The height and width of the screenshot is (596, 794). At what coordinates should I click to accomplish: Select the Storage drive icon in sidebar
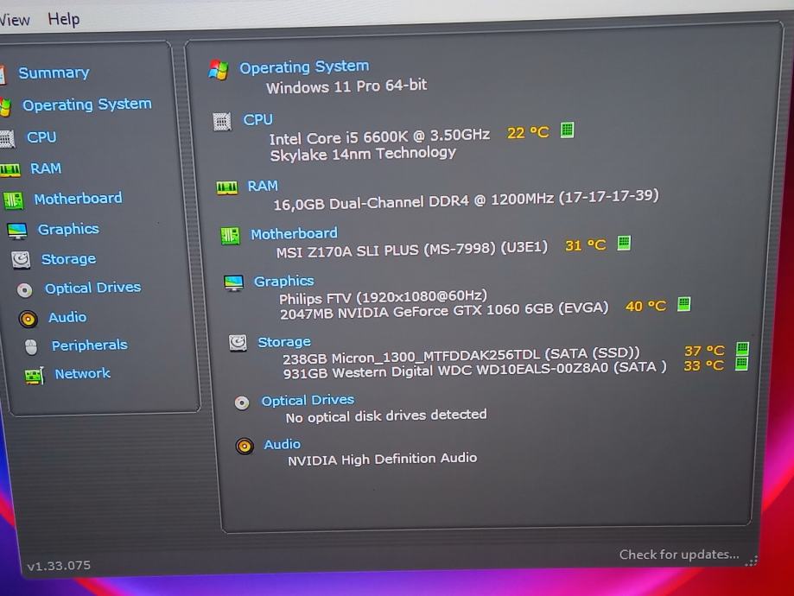[21, 259]
